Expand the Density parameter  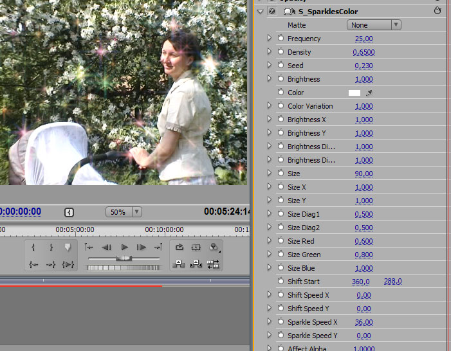click(270, 52)
